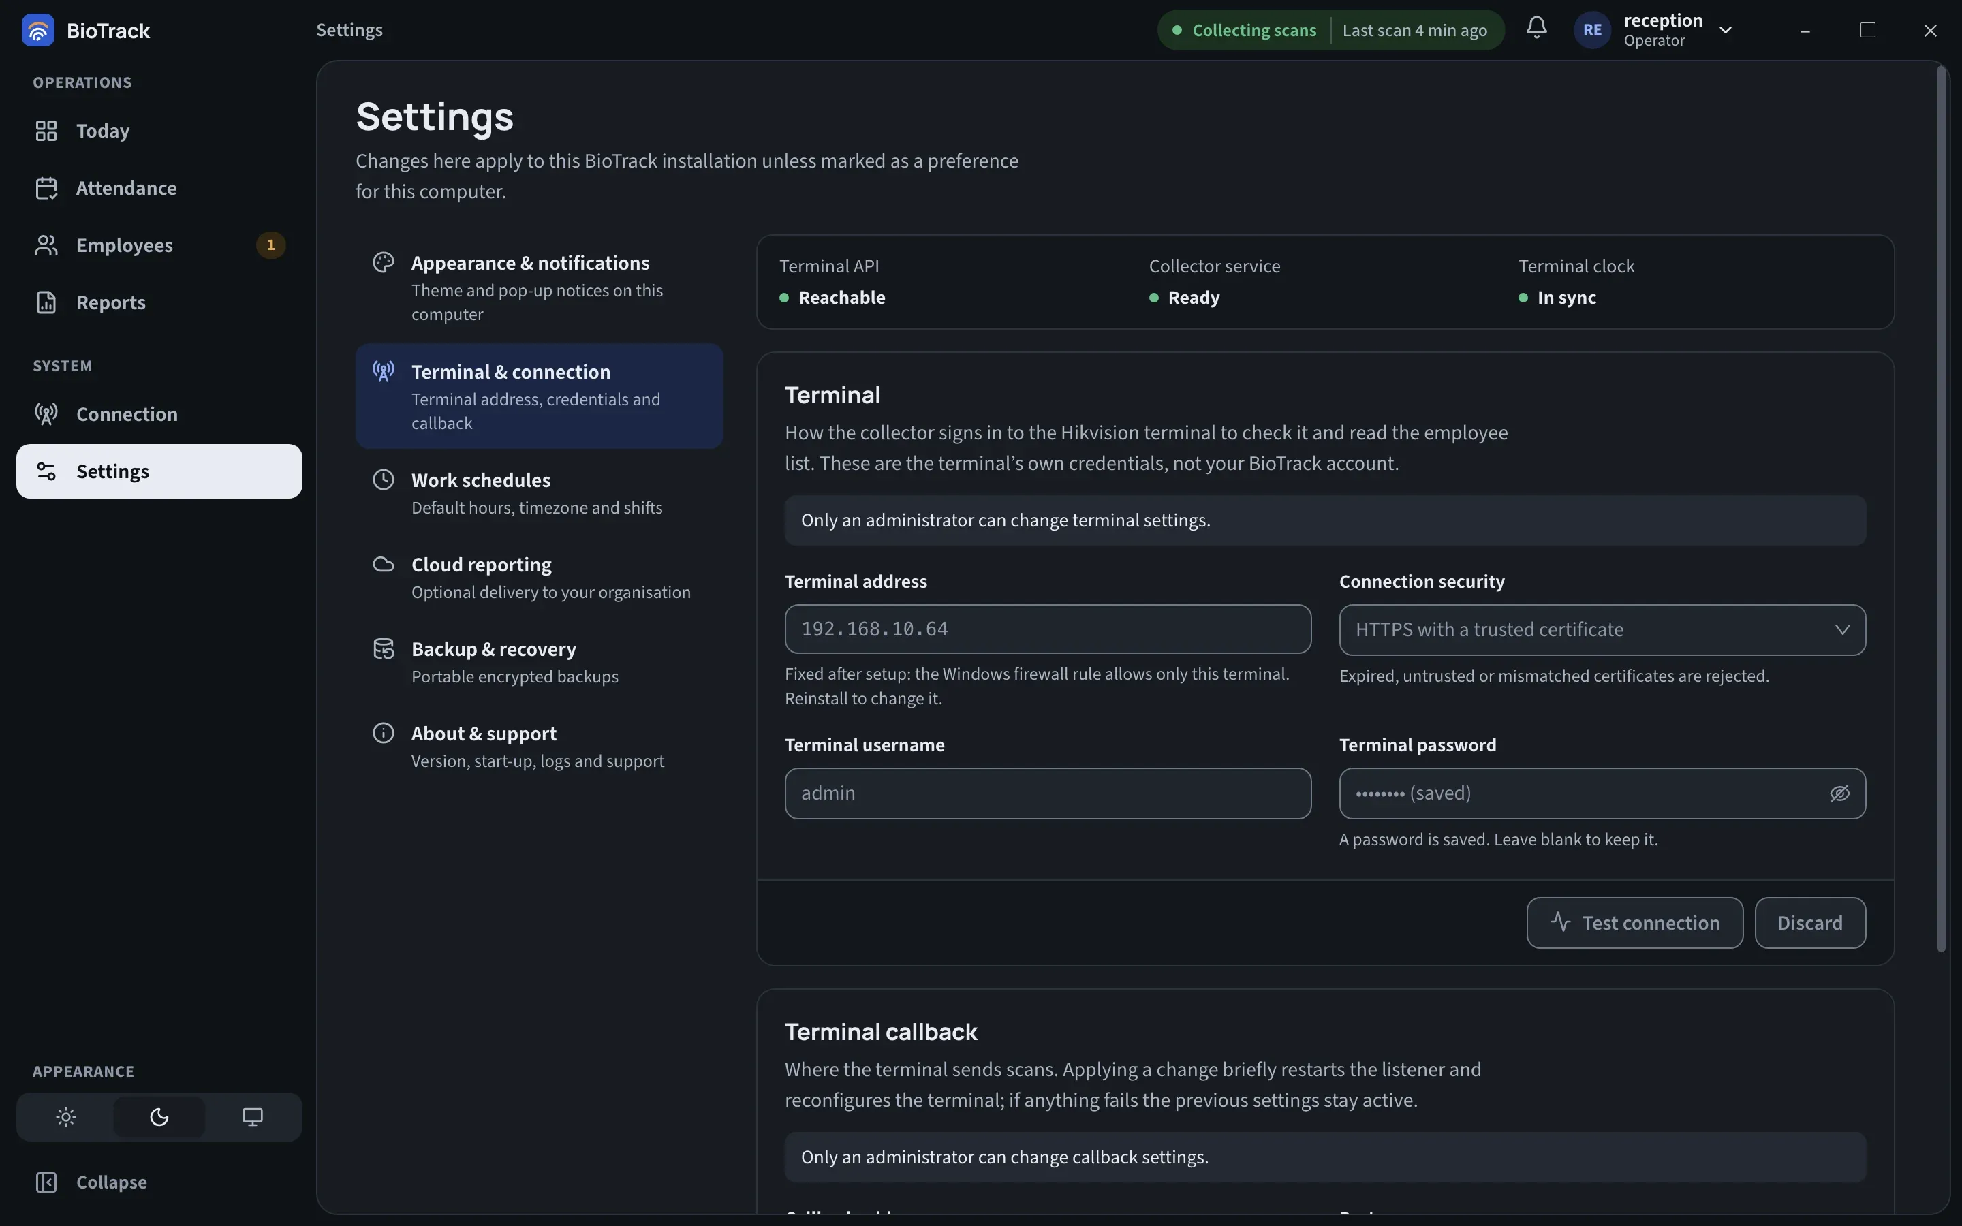1962x1226 pixels.
Task: Click the Settings breadcrumb in the title bar
Action: 349,30
